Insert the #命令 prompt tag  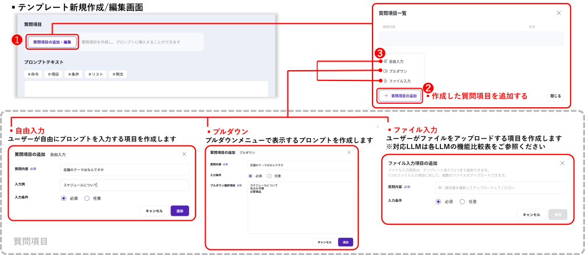pos(34,74)
